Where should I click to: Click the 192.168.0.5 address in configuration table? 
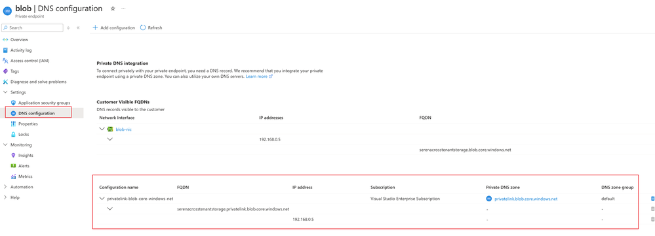[304, 219]
